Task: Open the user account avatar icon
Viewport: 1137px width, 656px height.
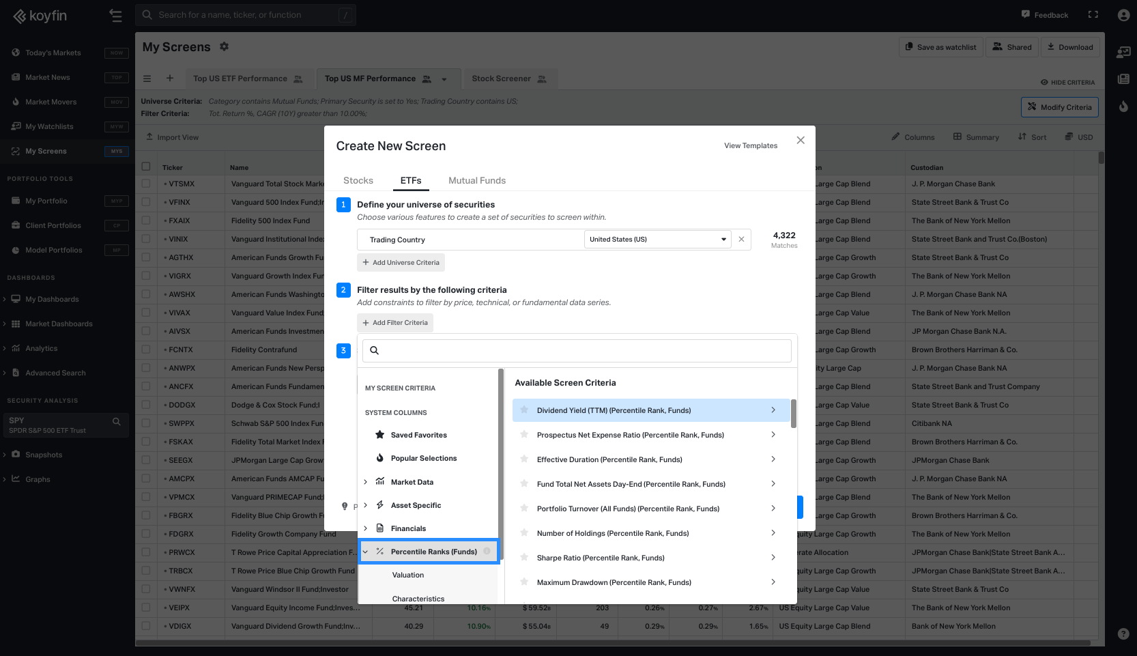Action: (1123, 15)
